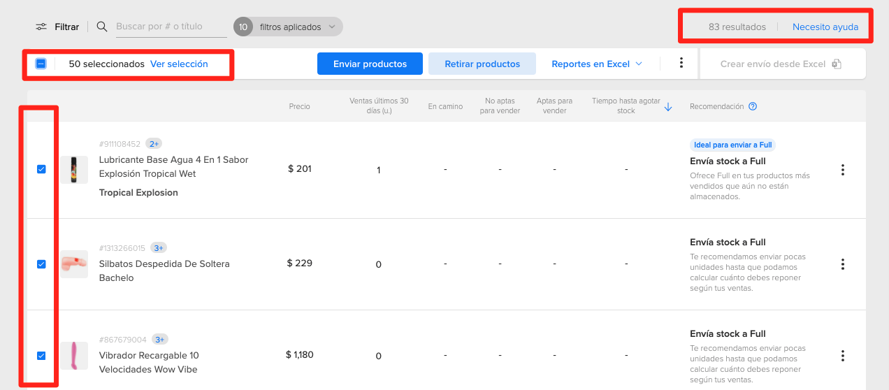Click the 3+ badge next to #867679004

pos(160,340)
